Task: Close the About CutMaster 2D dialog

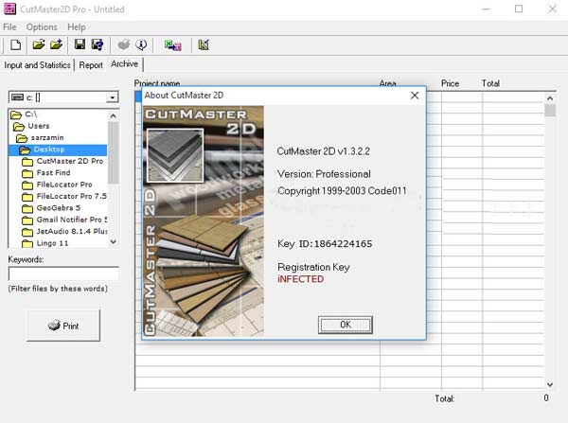Action: [415, 96]
